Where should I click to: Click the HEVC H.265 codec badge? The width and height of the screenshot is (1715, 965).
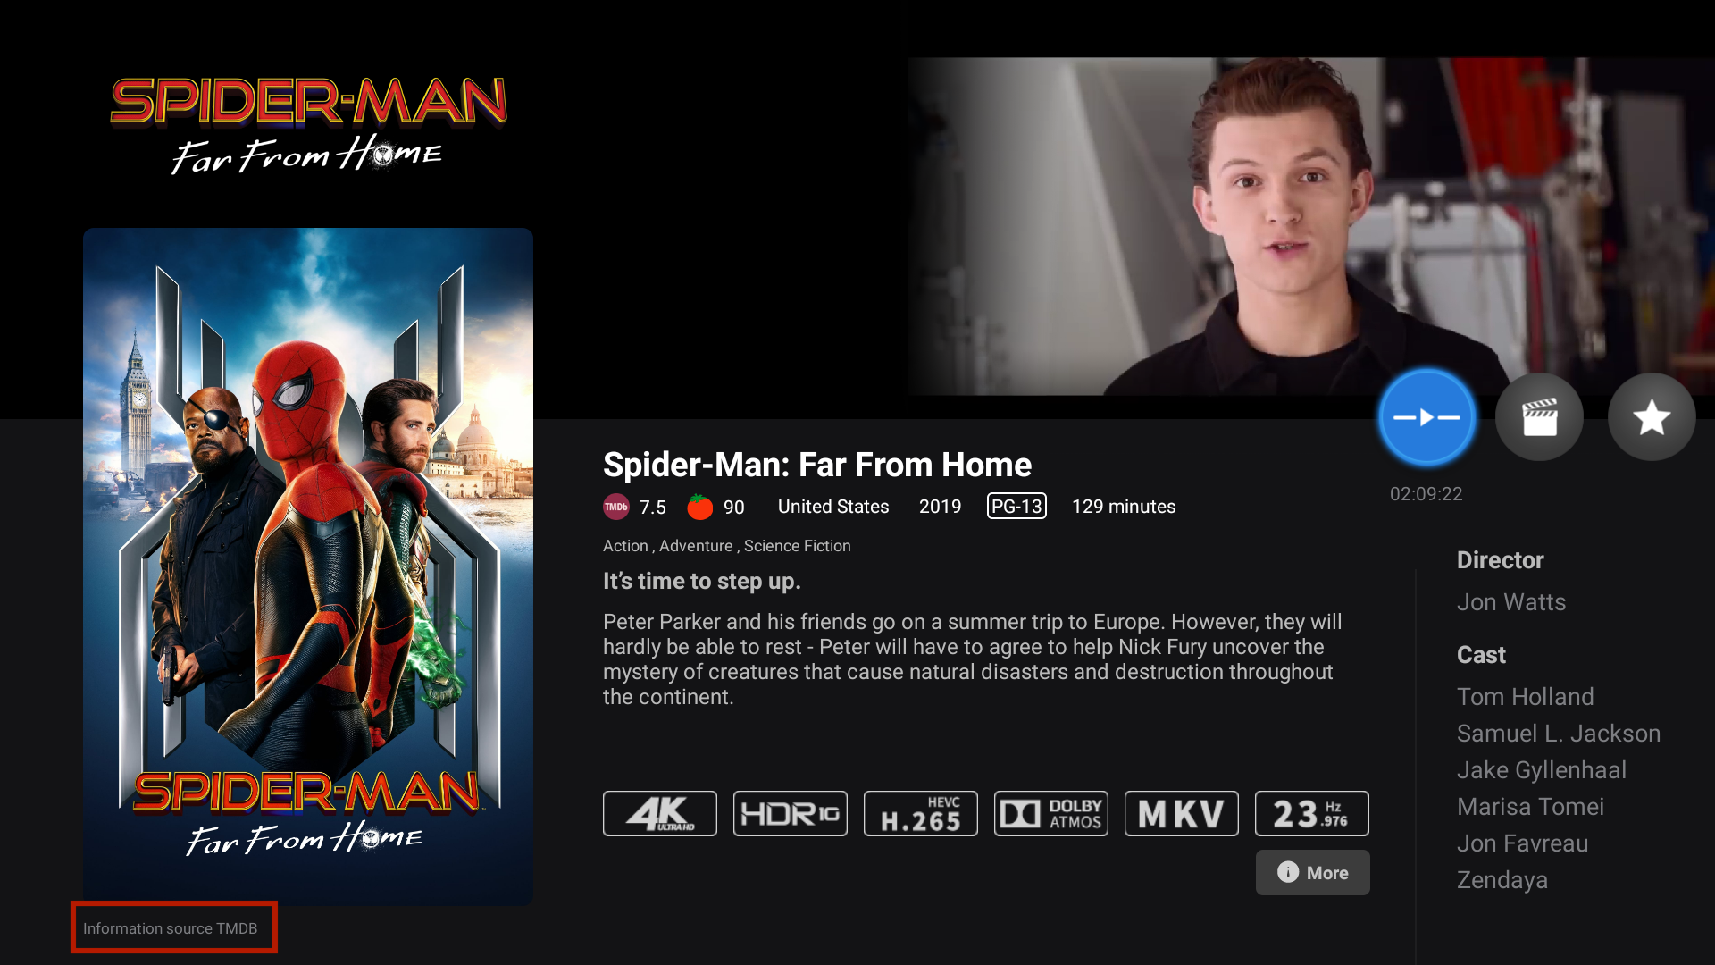[921, 813]
